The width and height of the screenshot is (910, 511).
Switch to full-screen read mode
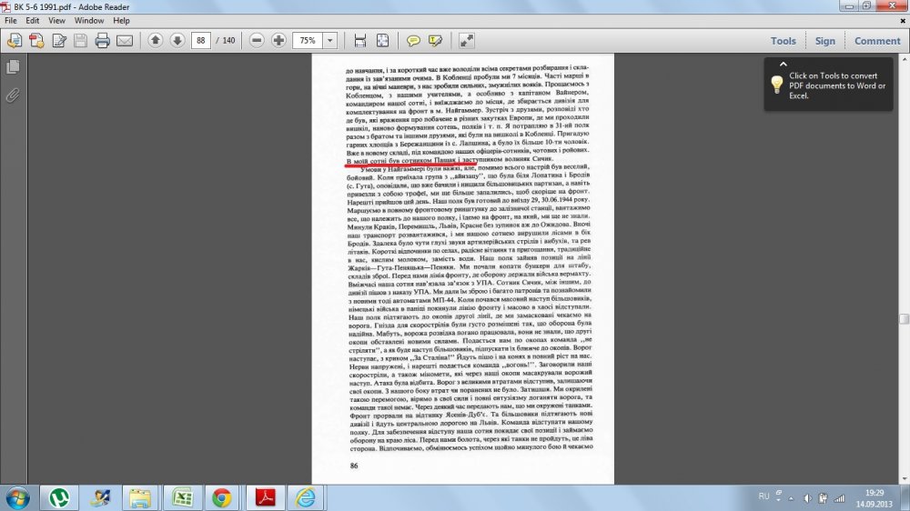pyautogui.click(x=466, y=41)
